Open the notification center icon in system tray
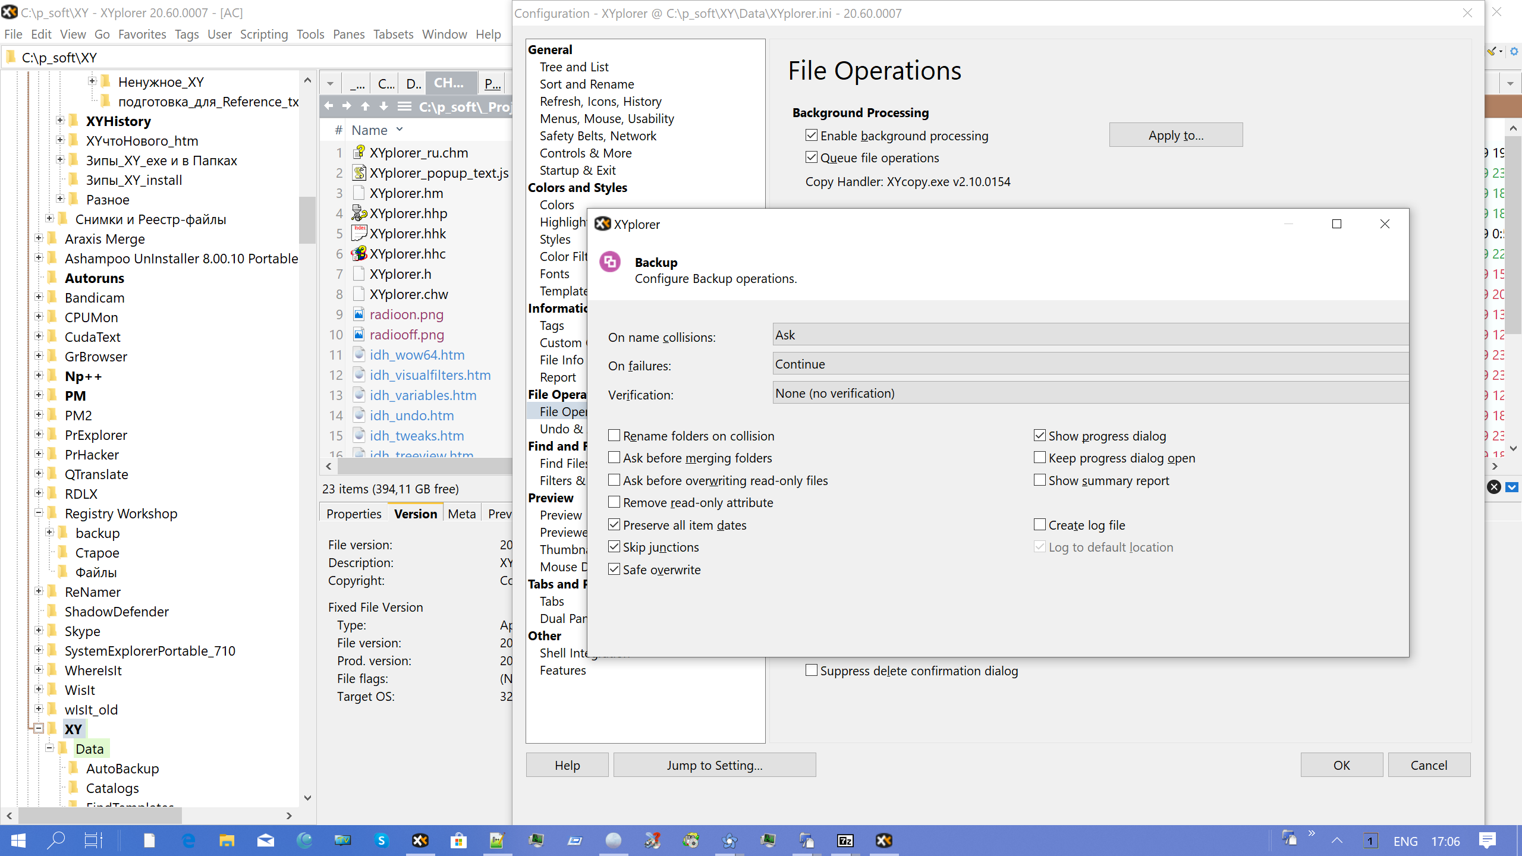The width and height of the screenshot is (1522, 856). click(1488, 841)
